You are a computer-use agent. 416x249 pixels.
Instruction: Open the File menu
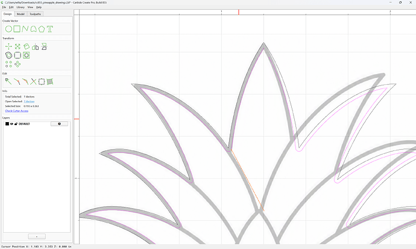(4, 7)
